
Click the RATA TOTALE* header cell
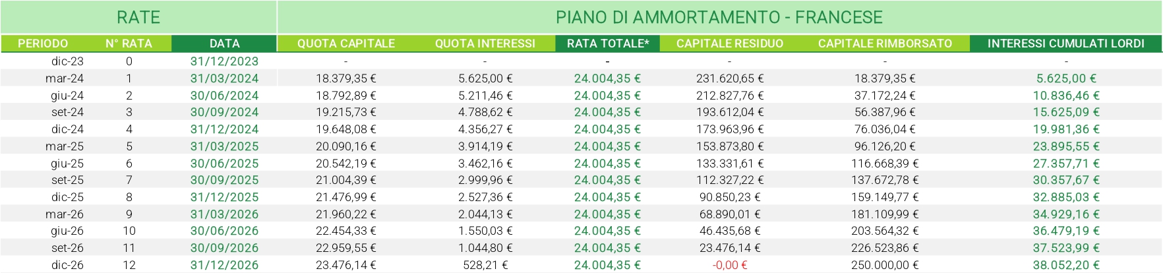pyautogui.click(x=607, y=44)
